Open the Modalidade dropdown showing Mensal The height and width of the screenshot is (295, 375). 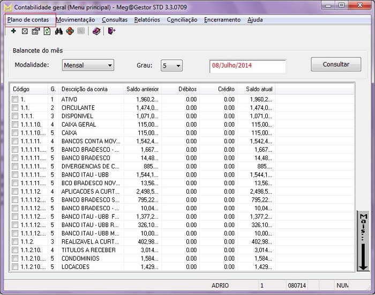(x=88, y=65)
